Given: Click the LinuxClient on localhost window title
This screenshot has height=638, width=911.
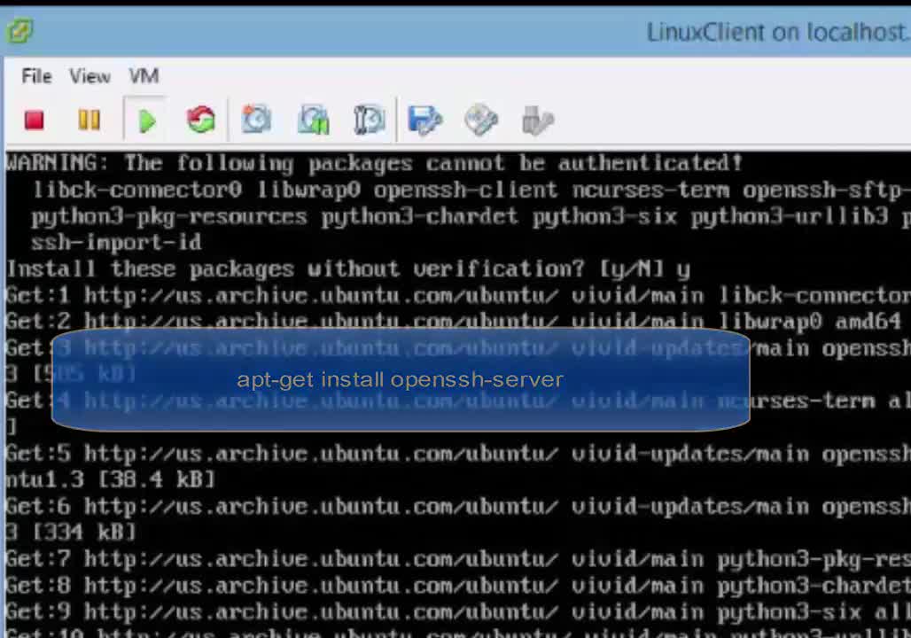Looking at the screenshot, I should 778,33.
